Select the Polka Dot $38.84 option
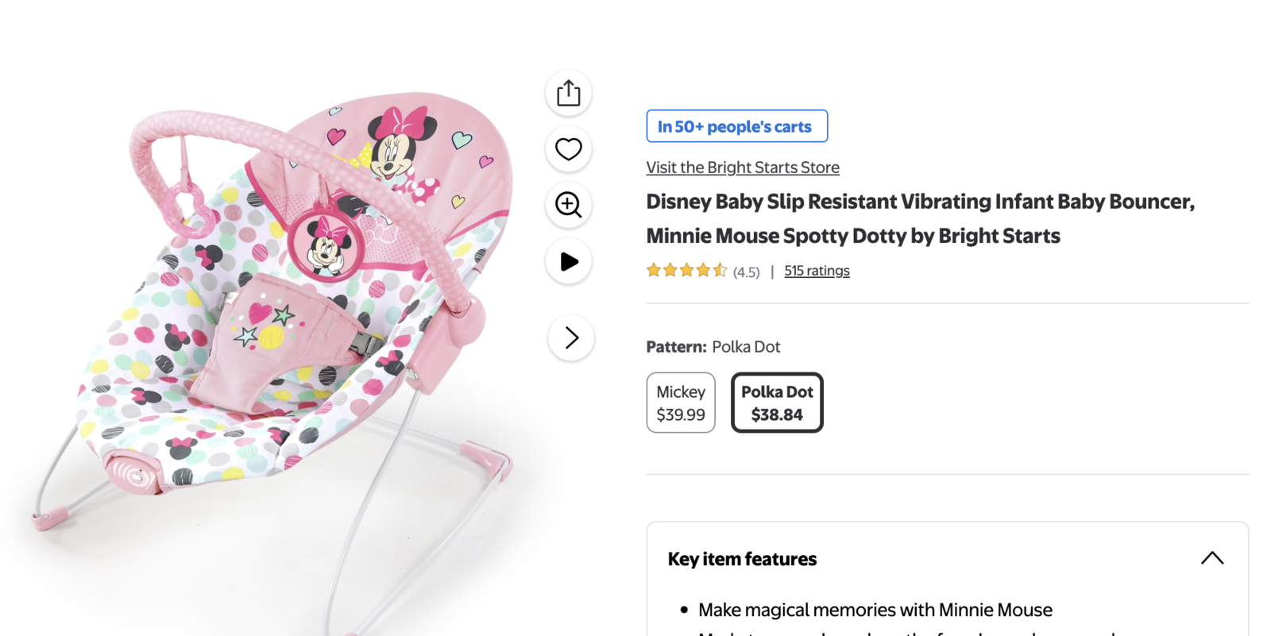The height and width of the screenshot is (636, 1271). 776,403
